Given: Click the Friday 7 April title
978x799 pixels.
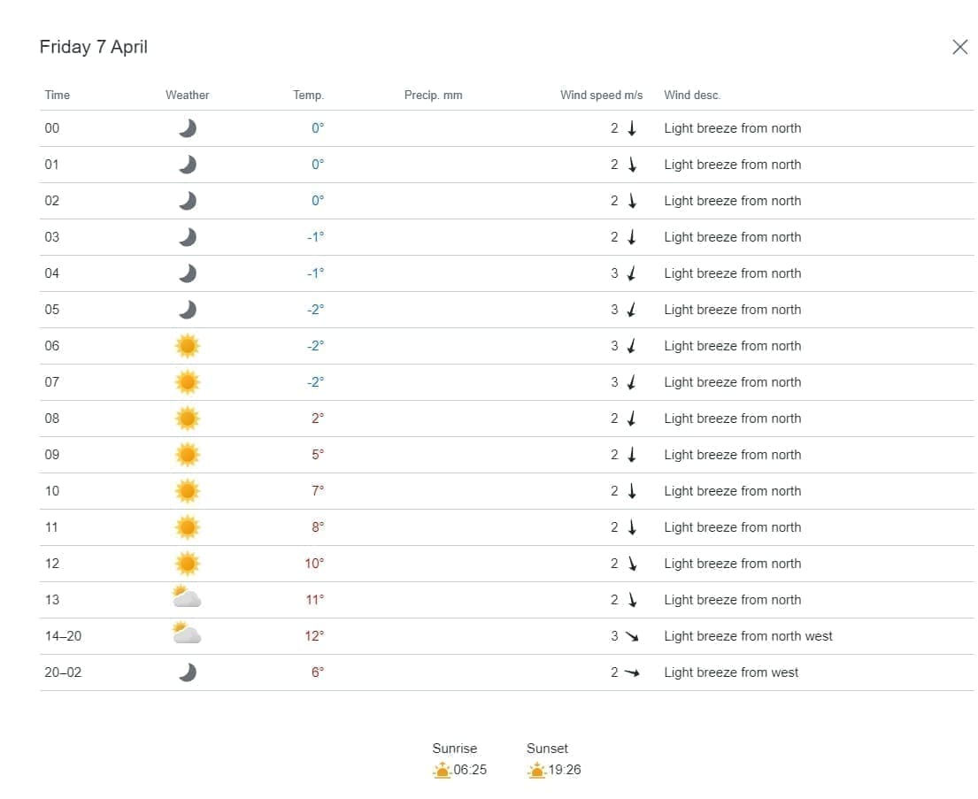Looking at the screenshot, I should tap(94, 47).
